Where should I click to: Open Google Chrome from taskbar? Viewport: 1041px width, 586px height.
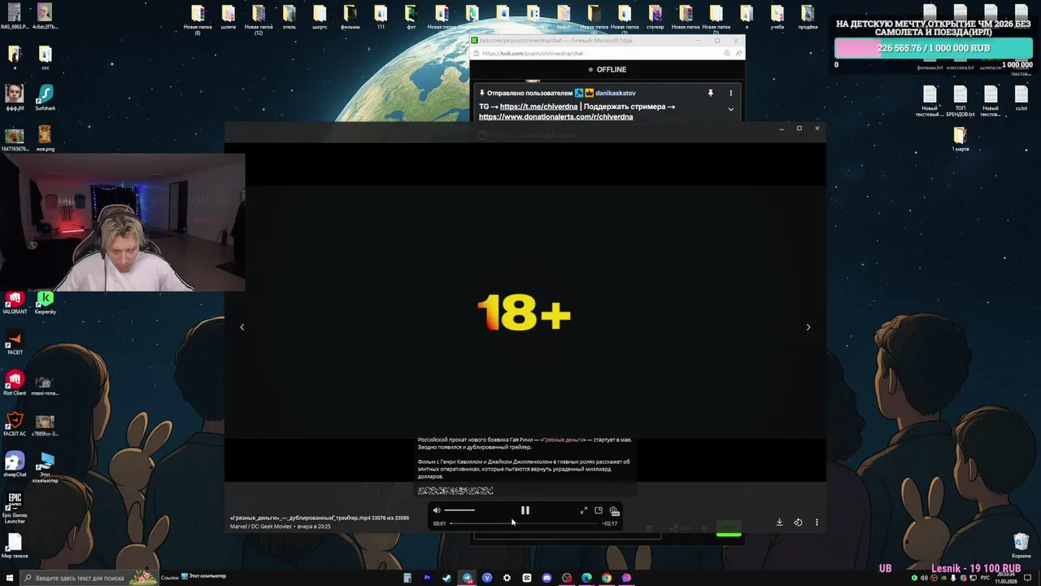pyautogui.click(x=607, y=578)
